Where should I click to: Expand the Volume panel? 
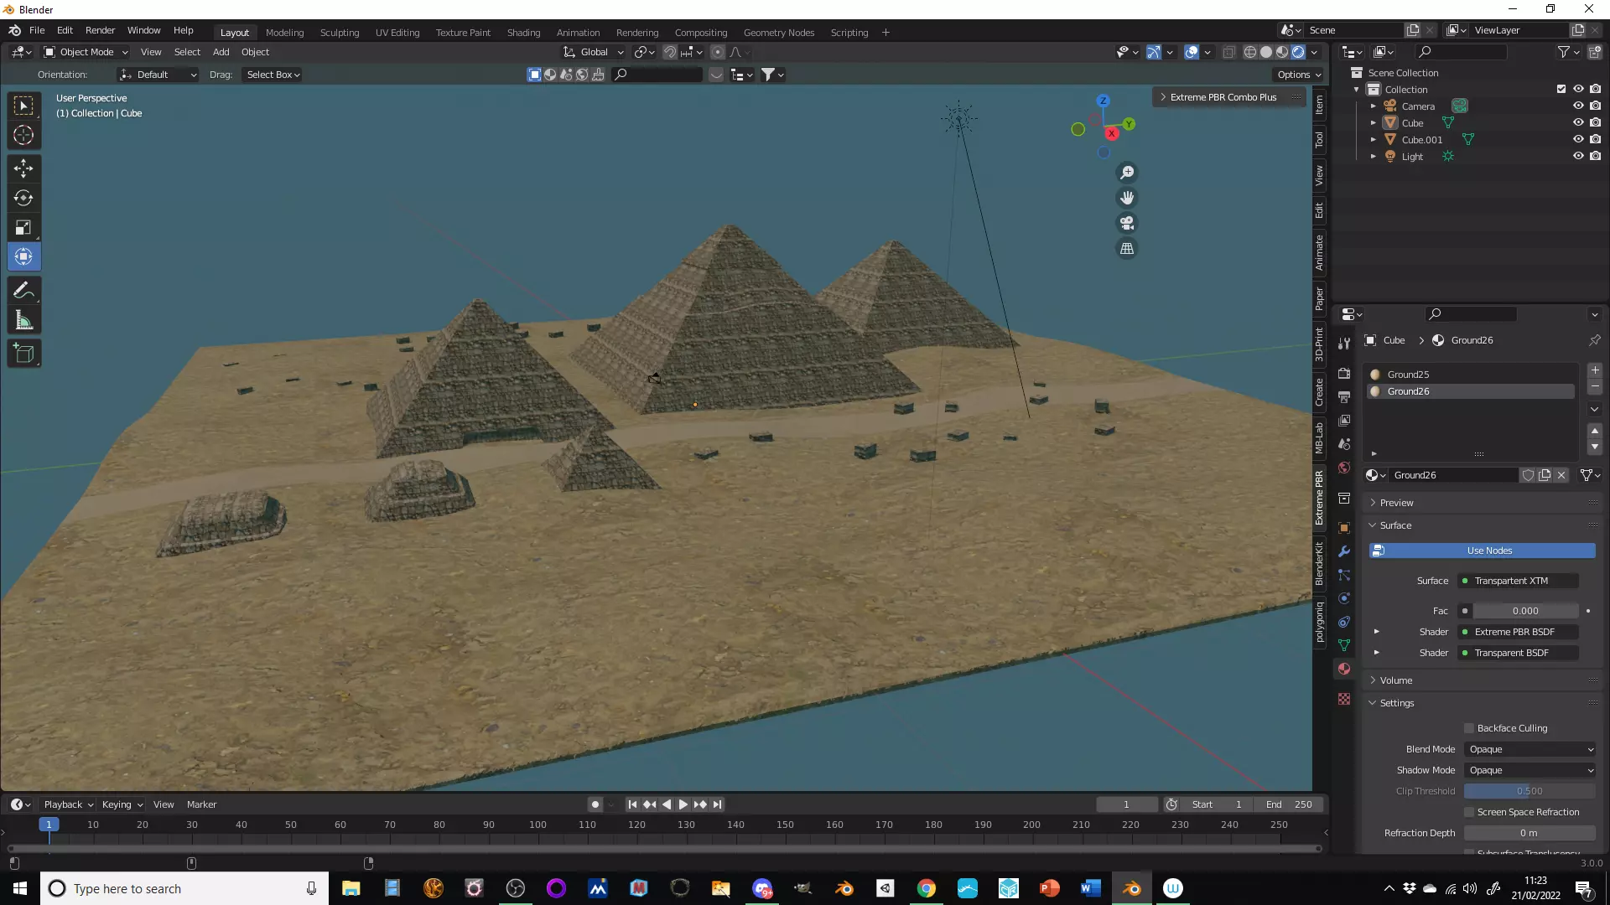[x=1396, y=680]
